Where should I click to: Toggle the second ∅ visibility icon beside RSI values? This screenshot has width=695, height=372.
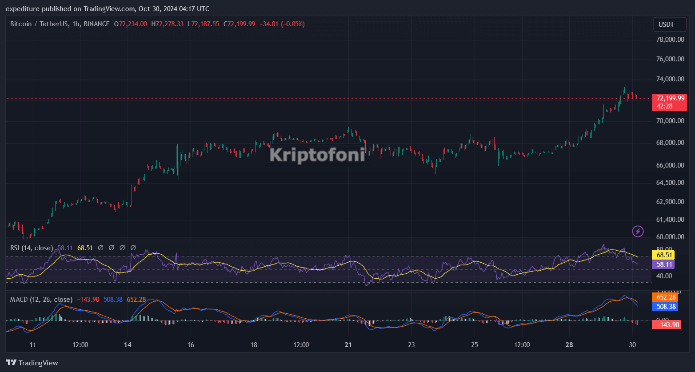(111, 248)
